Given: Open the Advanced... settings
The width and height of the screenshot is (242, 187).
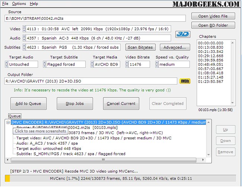Looking at the screenshot, I should (175, 47).
